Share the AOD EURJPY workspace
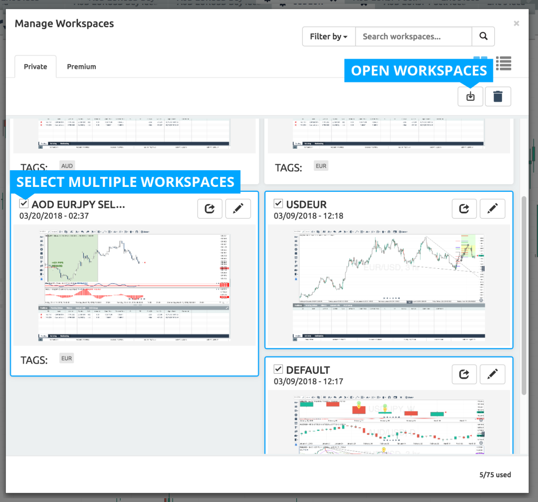This screenshot has width=538, height=502. pyautogui.click(x=210, y=208)
